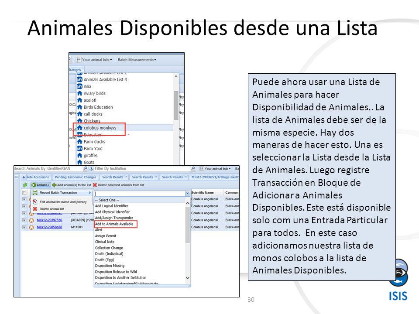Screen dimensions: 419x314
Task: Select Disposition Missing option
Action: click(110, 266)
